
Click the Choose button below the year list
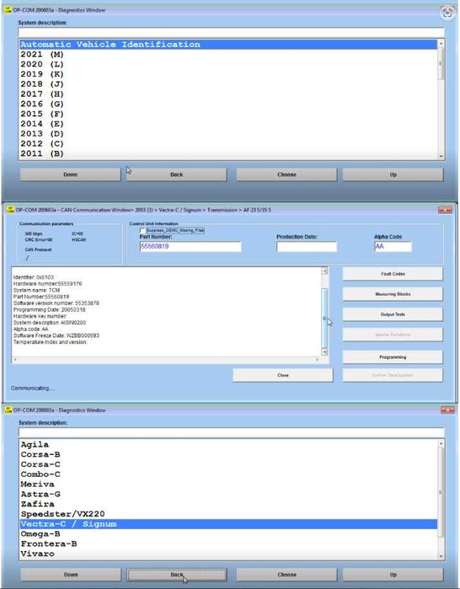(286, 174)
